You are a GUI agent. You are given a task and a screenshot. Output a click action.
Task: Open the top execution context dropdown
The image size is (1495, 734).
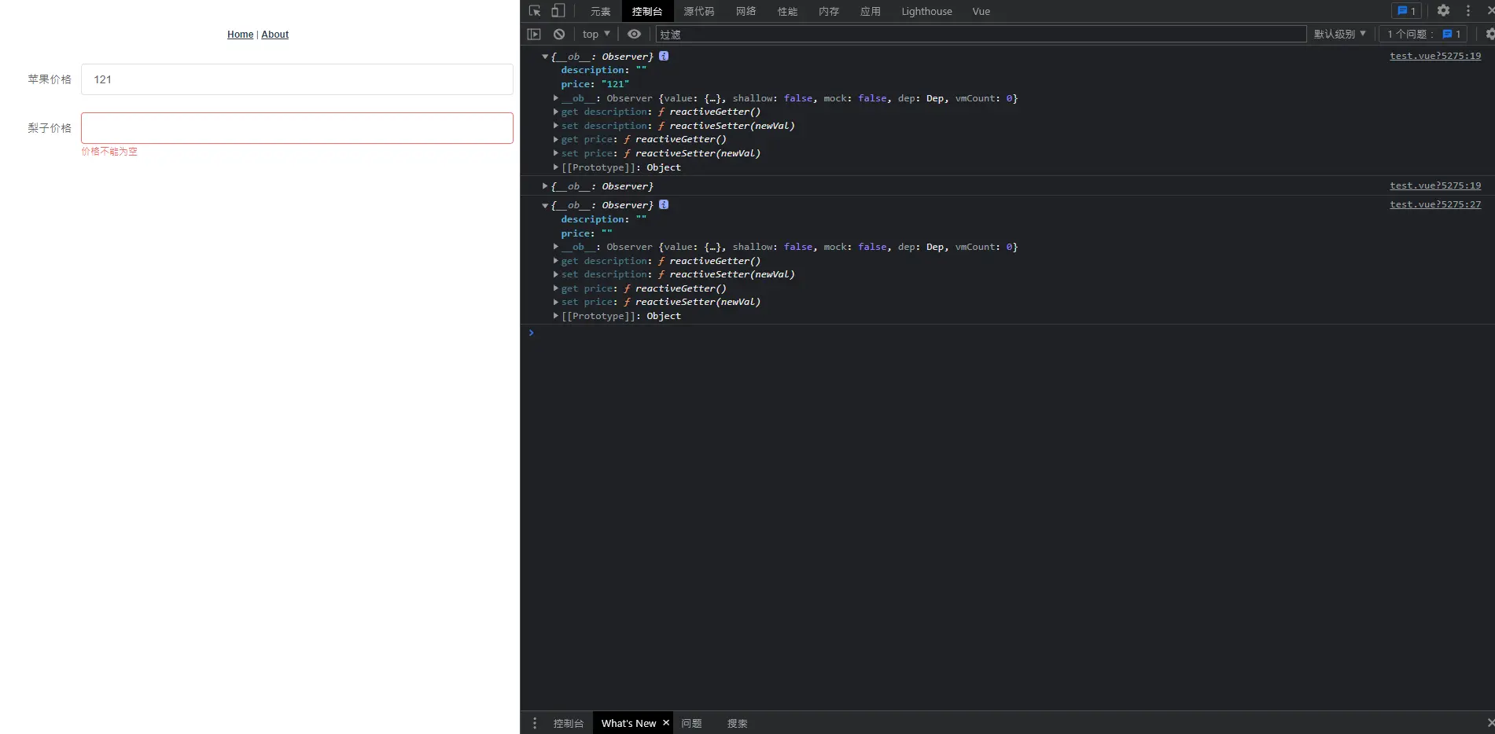pos(596,34)
